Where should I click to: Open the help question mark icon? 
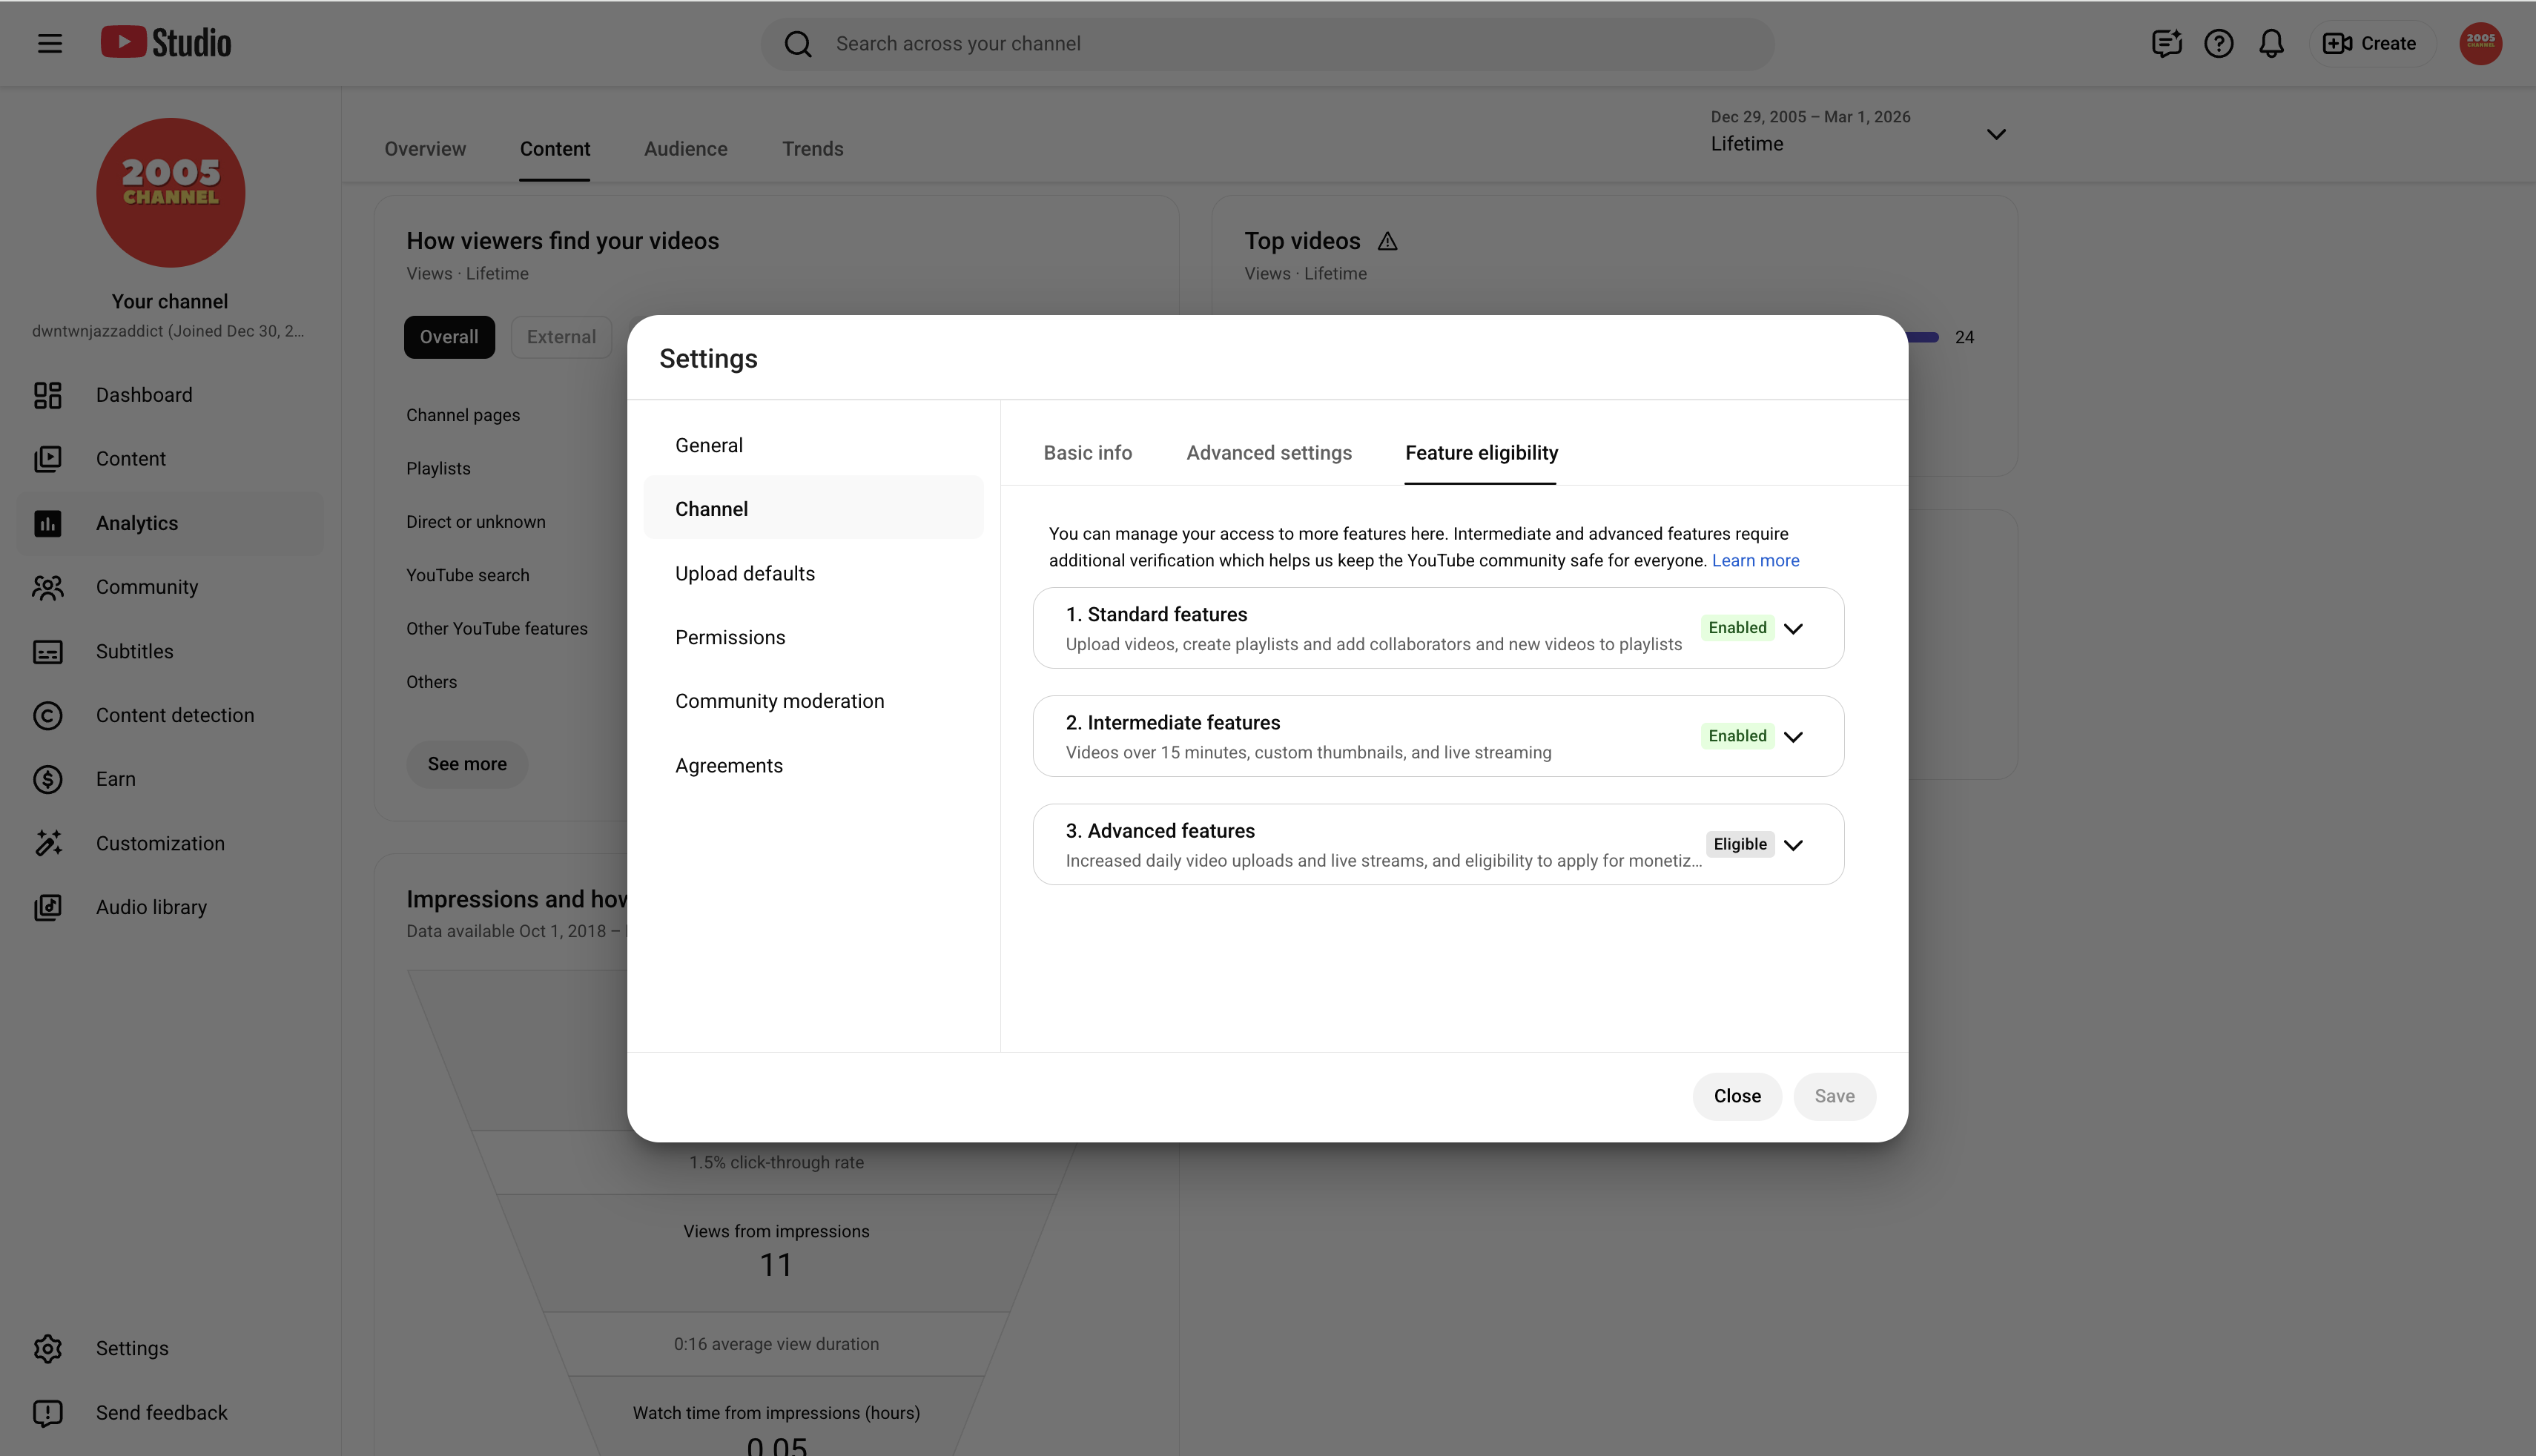pyautogui.click(x=2219, y=43)
